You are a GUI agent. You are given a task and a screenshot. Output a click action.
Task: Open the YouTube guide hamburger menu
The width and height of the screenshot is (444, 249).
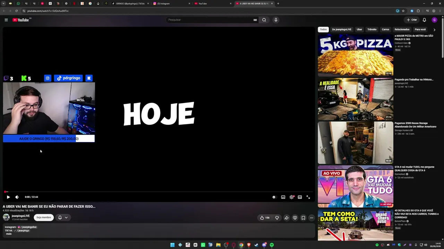[x=6, y=20]
